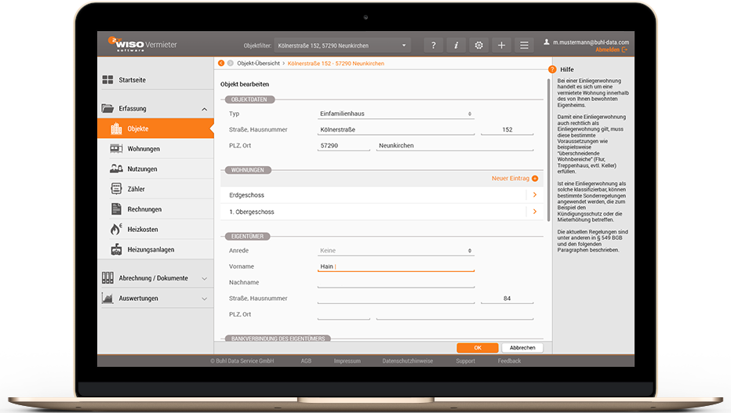
Task: Open the Anrede dropdown
Action: coord(396,251)
